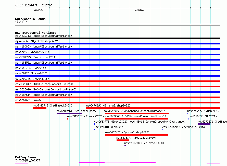The height and width of the screenshot is (166, 227).
Task: Open the dgv49n206 (ByrskaBishop2022) variant label
Action: click(37, 41)
